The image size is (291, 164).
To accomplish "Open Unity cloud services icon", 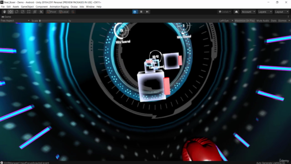I will [x=236, y=12].
